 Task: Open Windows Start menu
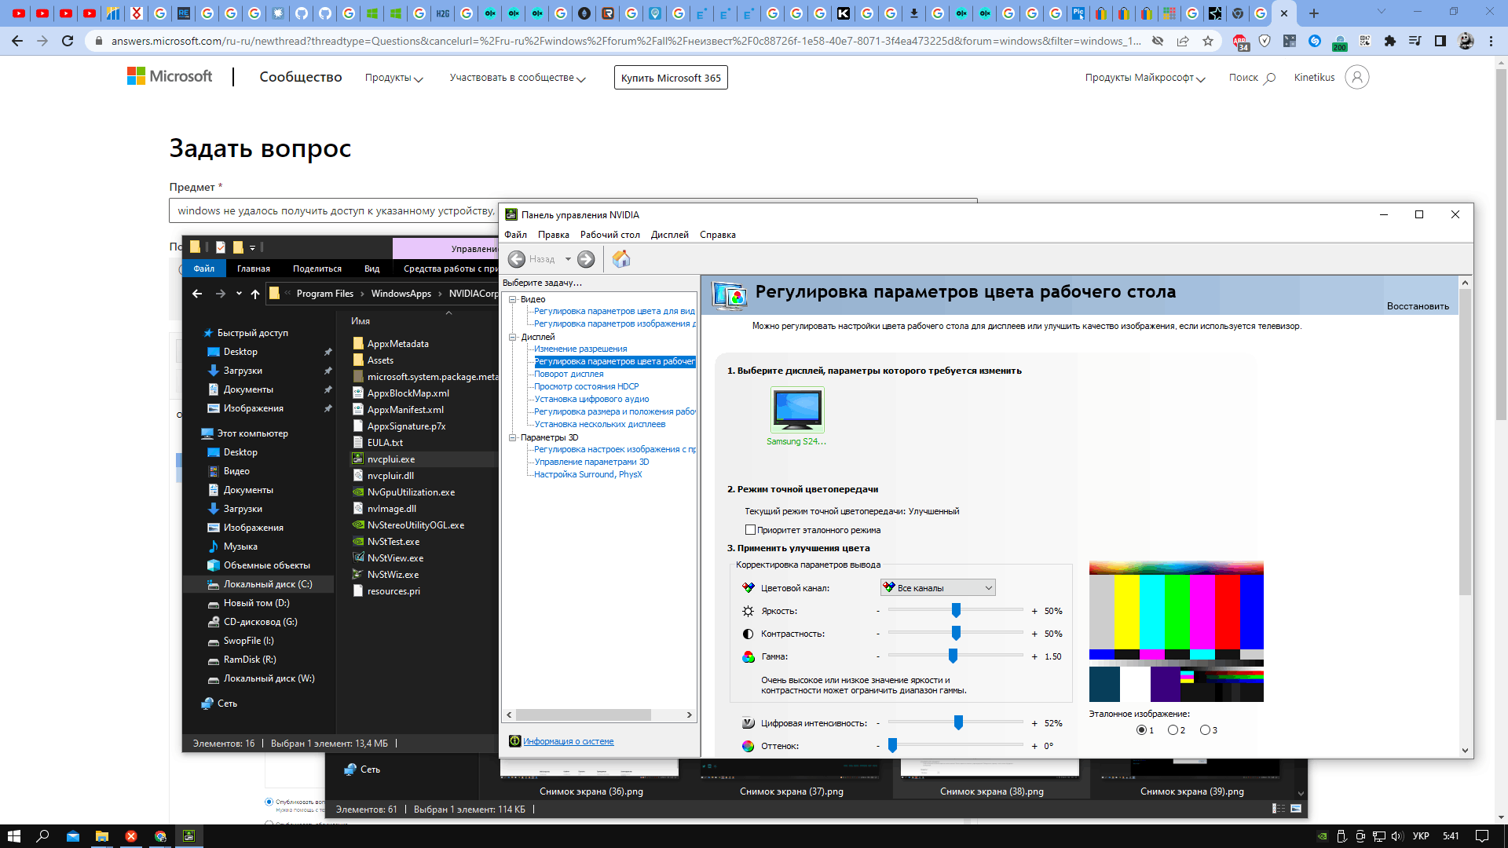click(13, 836)
